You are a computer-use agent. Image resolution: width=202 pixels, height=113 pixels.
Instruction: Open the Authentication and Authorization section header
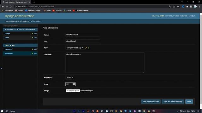20,30
